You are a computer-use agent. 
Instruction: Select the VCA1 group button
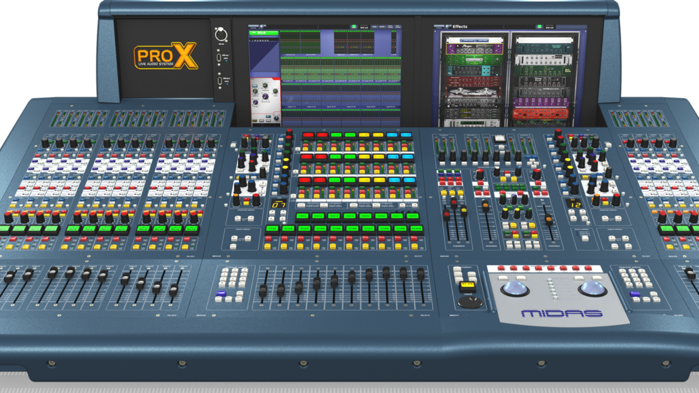(271, 229)
